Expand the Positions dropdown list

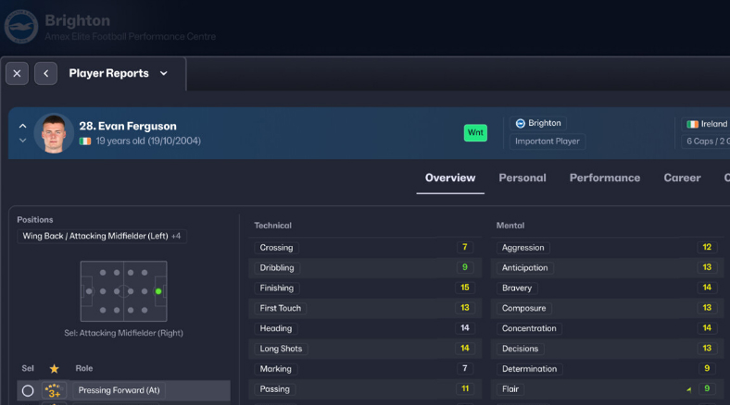102,236
